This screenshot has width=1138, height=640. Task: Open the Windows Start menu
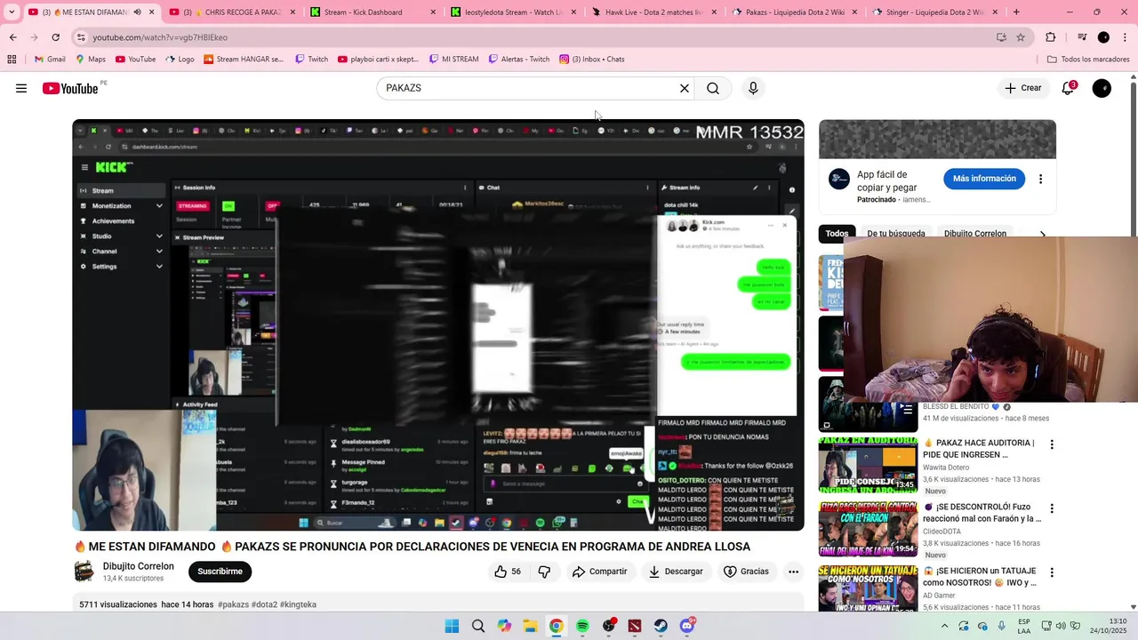pyautogui.click(x=452, y=626)
